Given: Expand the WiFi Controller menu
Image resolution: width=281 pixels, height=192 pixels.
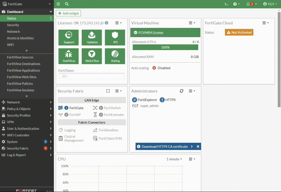Looking at the screenshot, I should tap(27, 135).
